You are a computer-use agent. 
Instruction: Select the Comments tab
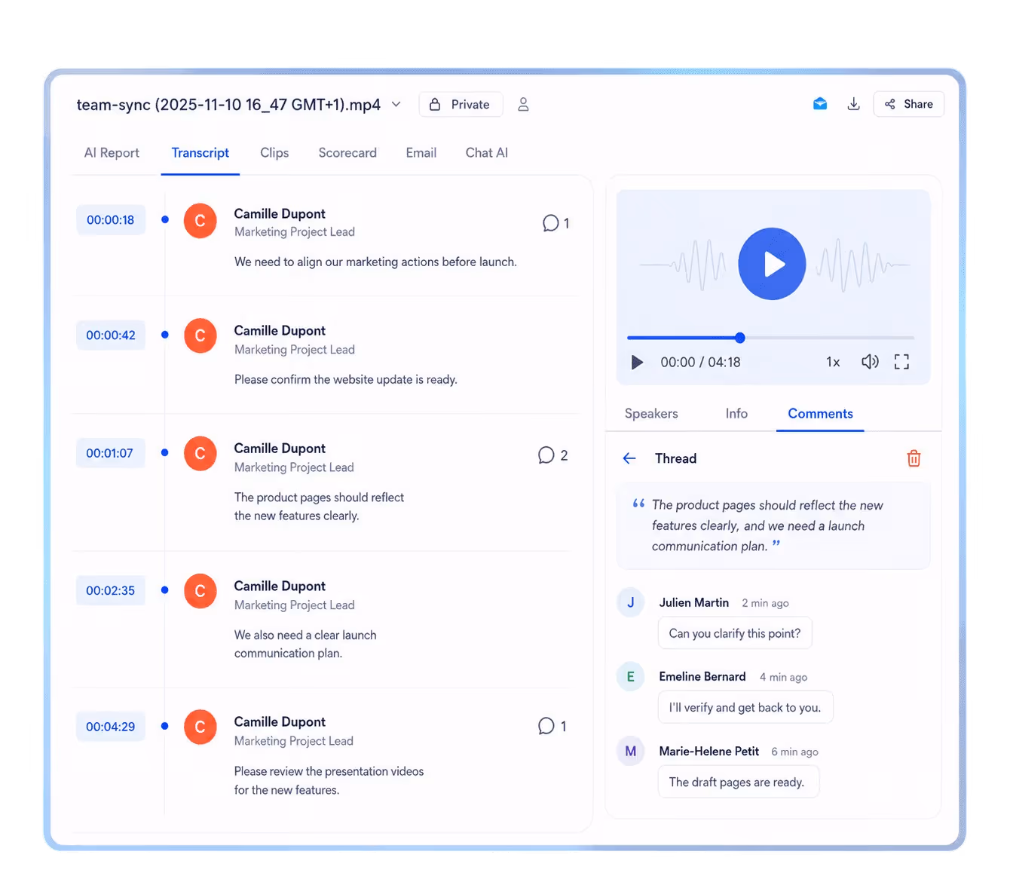point(820,414)
